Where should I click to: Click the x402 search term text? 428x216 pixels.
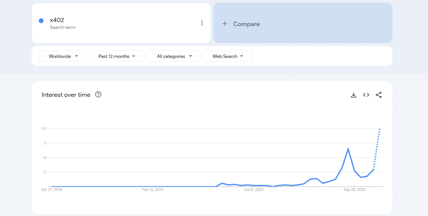pos(57,20)
